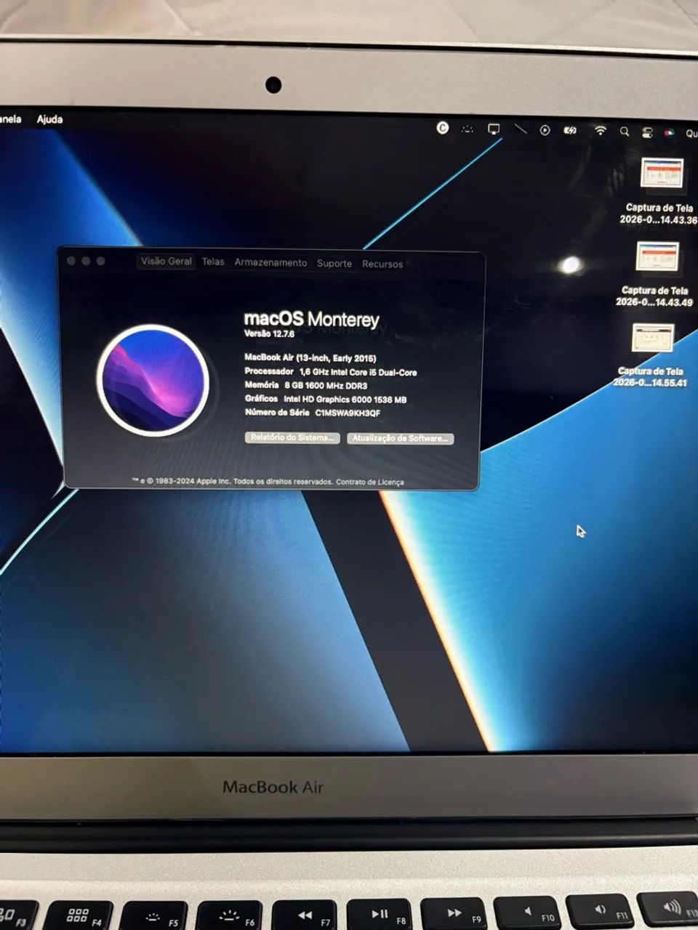Click the Atualização de Software button

pyautogui.click(x=401, y=438)
